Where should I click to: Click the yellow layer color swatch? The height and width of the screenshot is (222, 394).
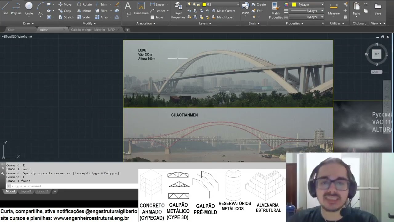coord(204,4)
